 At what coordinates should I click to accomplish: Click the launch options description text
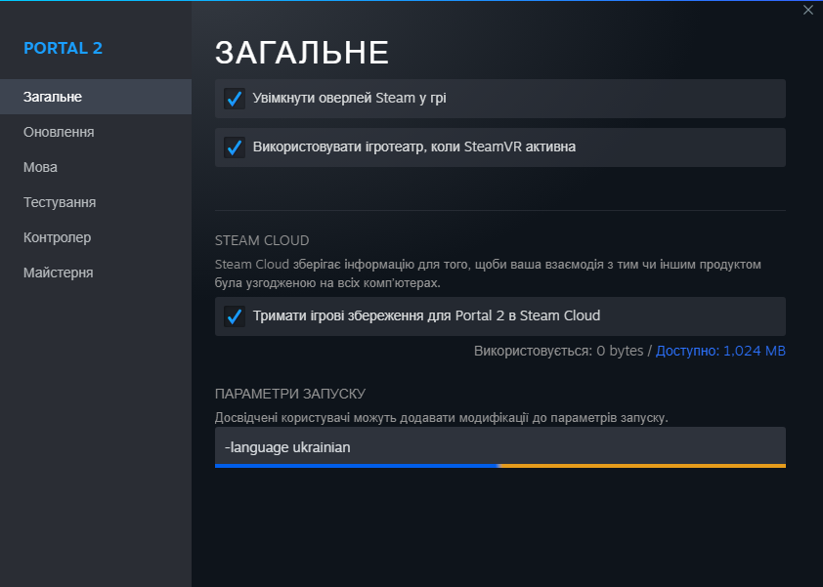click(x=442, y=418)
